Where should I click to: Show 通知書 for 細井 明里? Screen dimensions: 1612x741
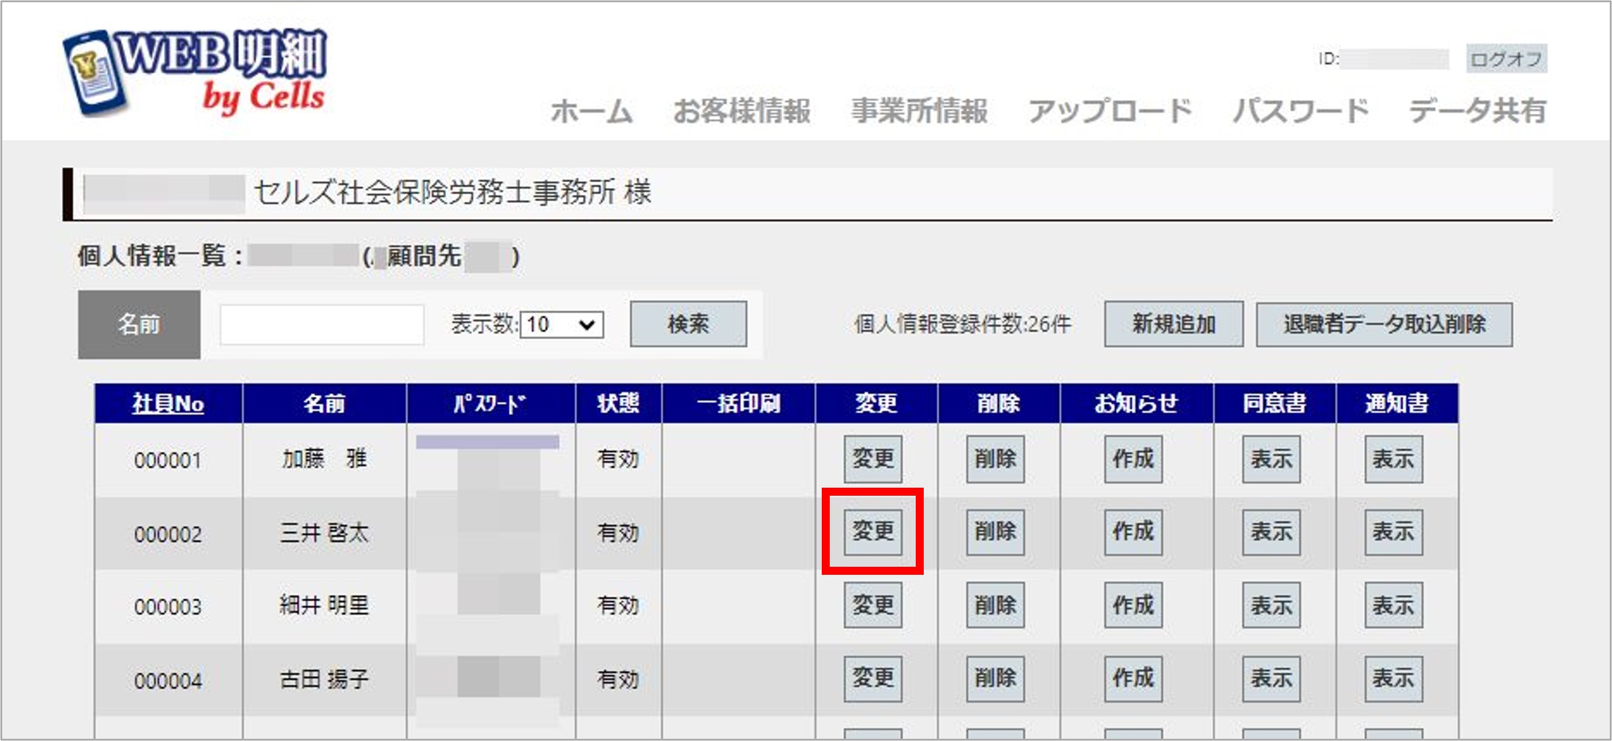coord(1393,605)
